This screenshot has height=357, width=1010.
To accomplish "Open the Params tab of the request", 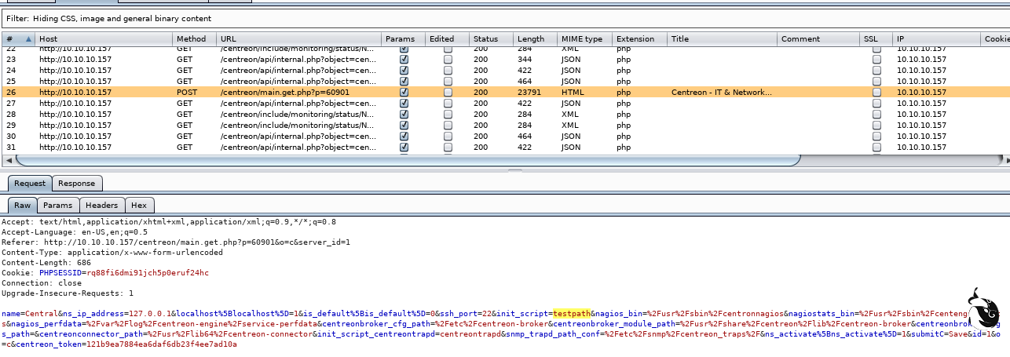I will pyautogui.click(x=57, y=206).
